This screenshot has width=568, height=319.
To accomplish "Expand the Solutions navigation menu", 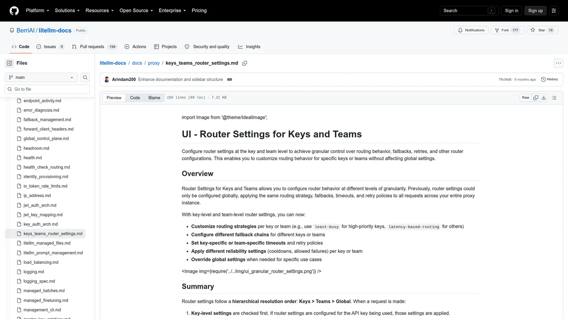I will click(x=67, y=10).
